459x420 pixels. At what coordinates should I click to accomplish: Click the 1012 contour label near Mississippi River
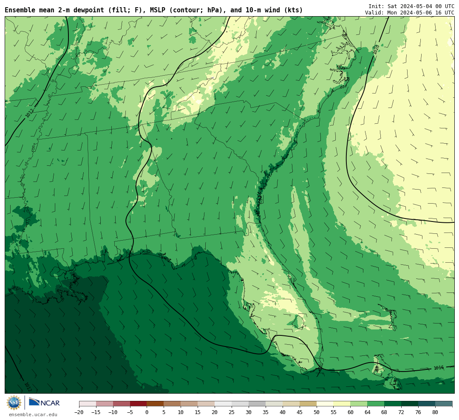[29, 114]
